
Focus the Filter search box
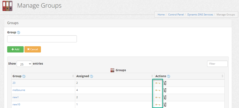click(x=217, y=64)
